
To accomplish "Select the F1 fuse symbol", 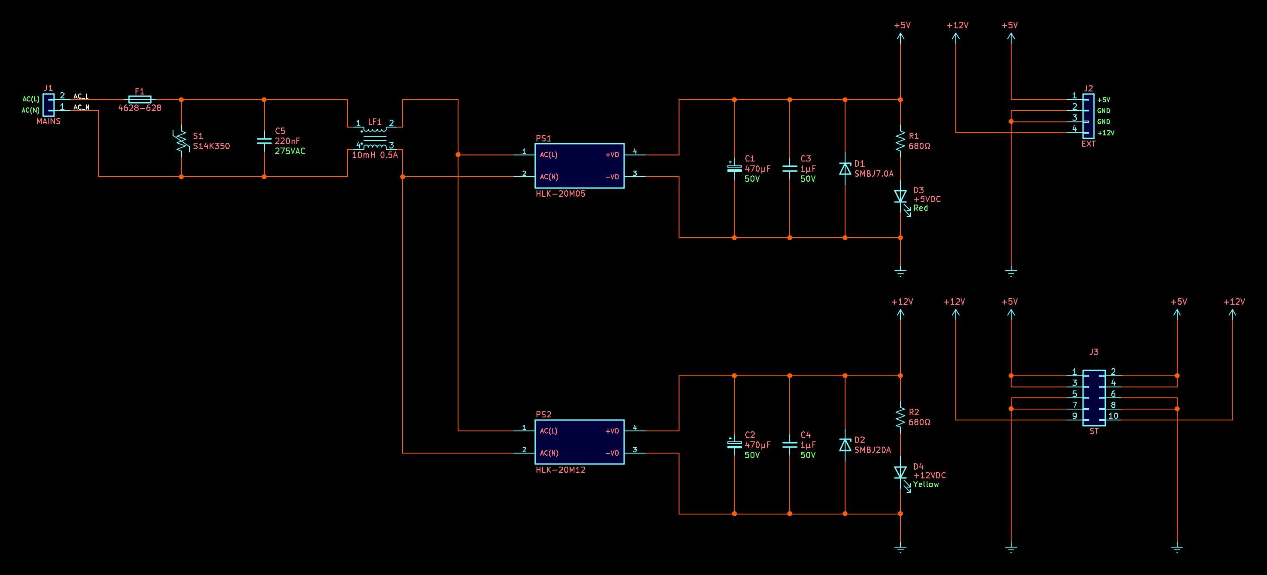I will coord(139,100).
